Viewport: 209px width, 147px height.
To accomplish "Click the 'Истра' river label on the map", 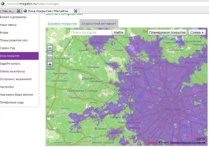I will coord(93,103).
